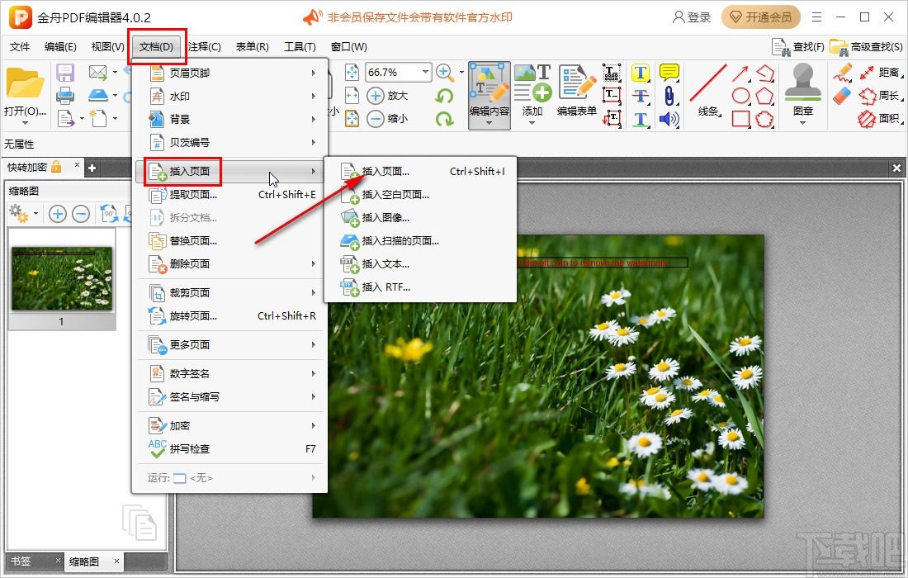Select the yellow sticky note comment tool
This screenshot has height=578, width=908.
[x=669, y=73]
